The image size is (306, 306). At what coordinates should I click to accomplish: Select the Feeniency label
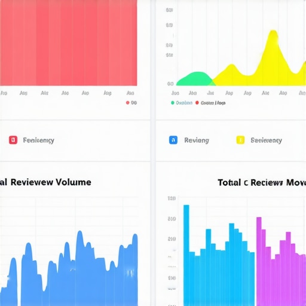coord(38,140)
